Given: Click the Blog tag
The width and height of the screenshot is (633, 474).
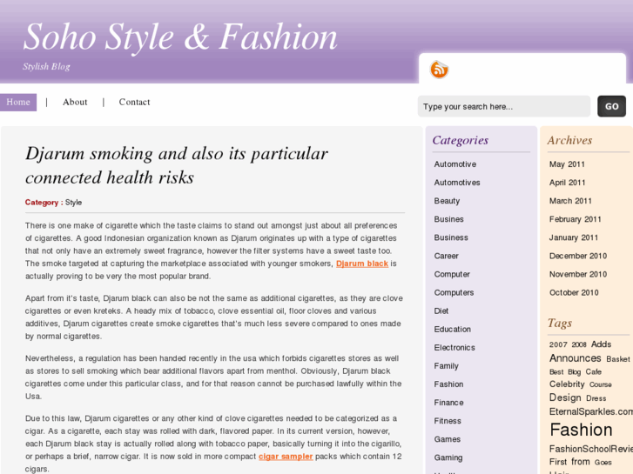Looking at the screenshot, I should click(x=574, y=372).
